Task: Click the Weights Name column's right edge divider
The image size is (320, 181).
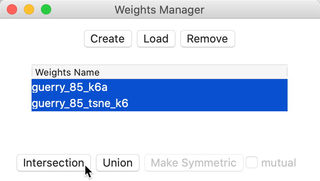Action: coord(287,72)
